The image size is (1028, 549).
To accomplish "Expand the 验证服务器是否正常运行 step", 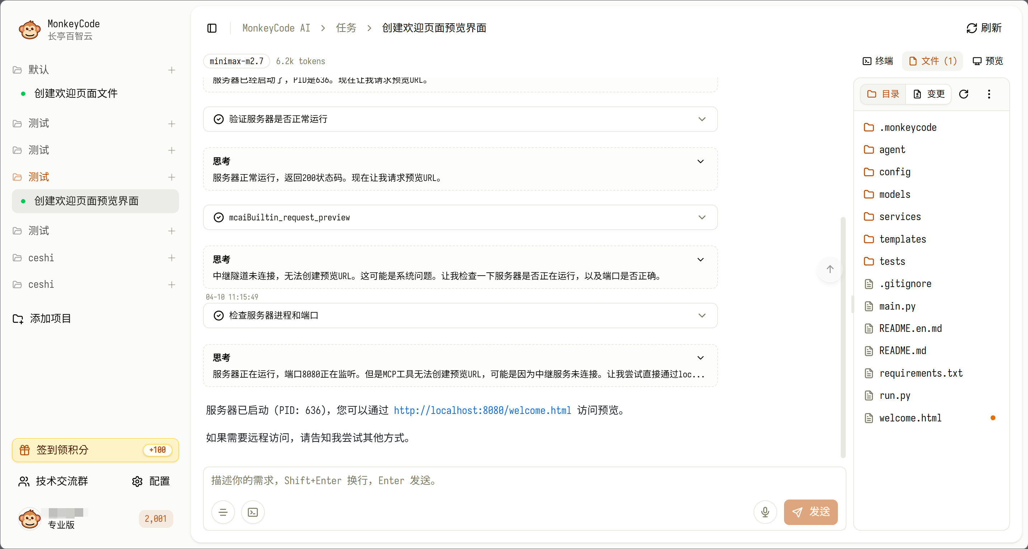I will [x=702, y=119].
